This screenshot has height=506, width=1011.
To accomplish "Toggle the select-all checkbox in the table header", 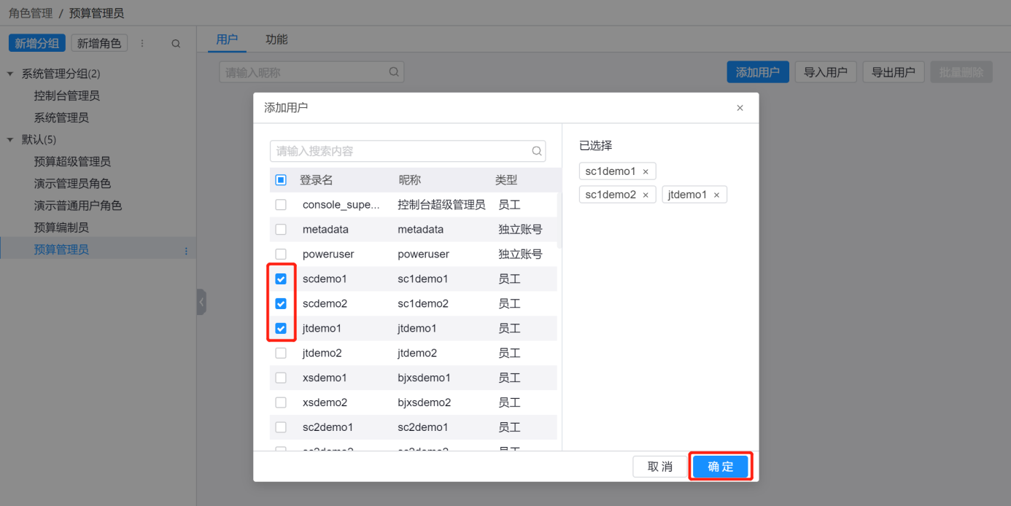I will pyautogui.click(x=281, y=180).
